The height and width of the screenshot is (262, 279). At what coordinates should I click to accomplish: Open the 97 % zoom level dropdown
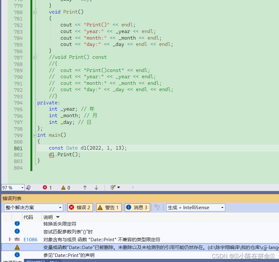pos(22,188)
